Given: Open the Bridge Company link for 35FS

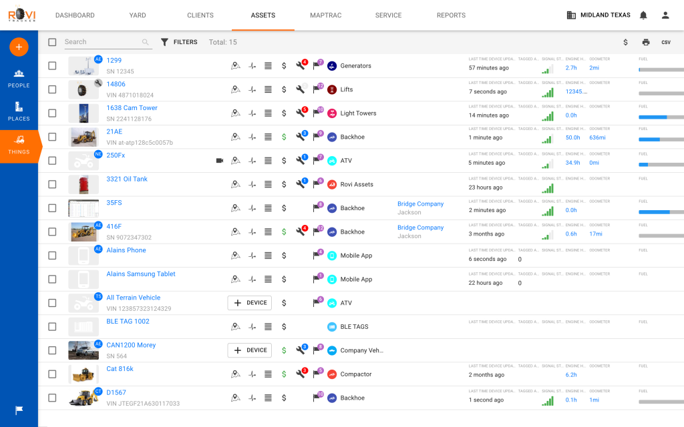Looking at the screenshot, I should 420,204.
